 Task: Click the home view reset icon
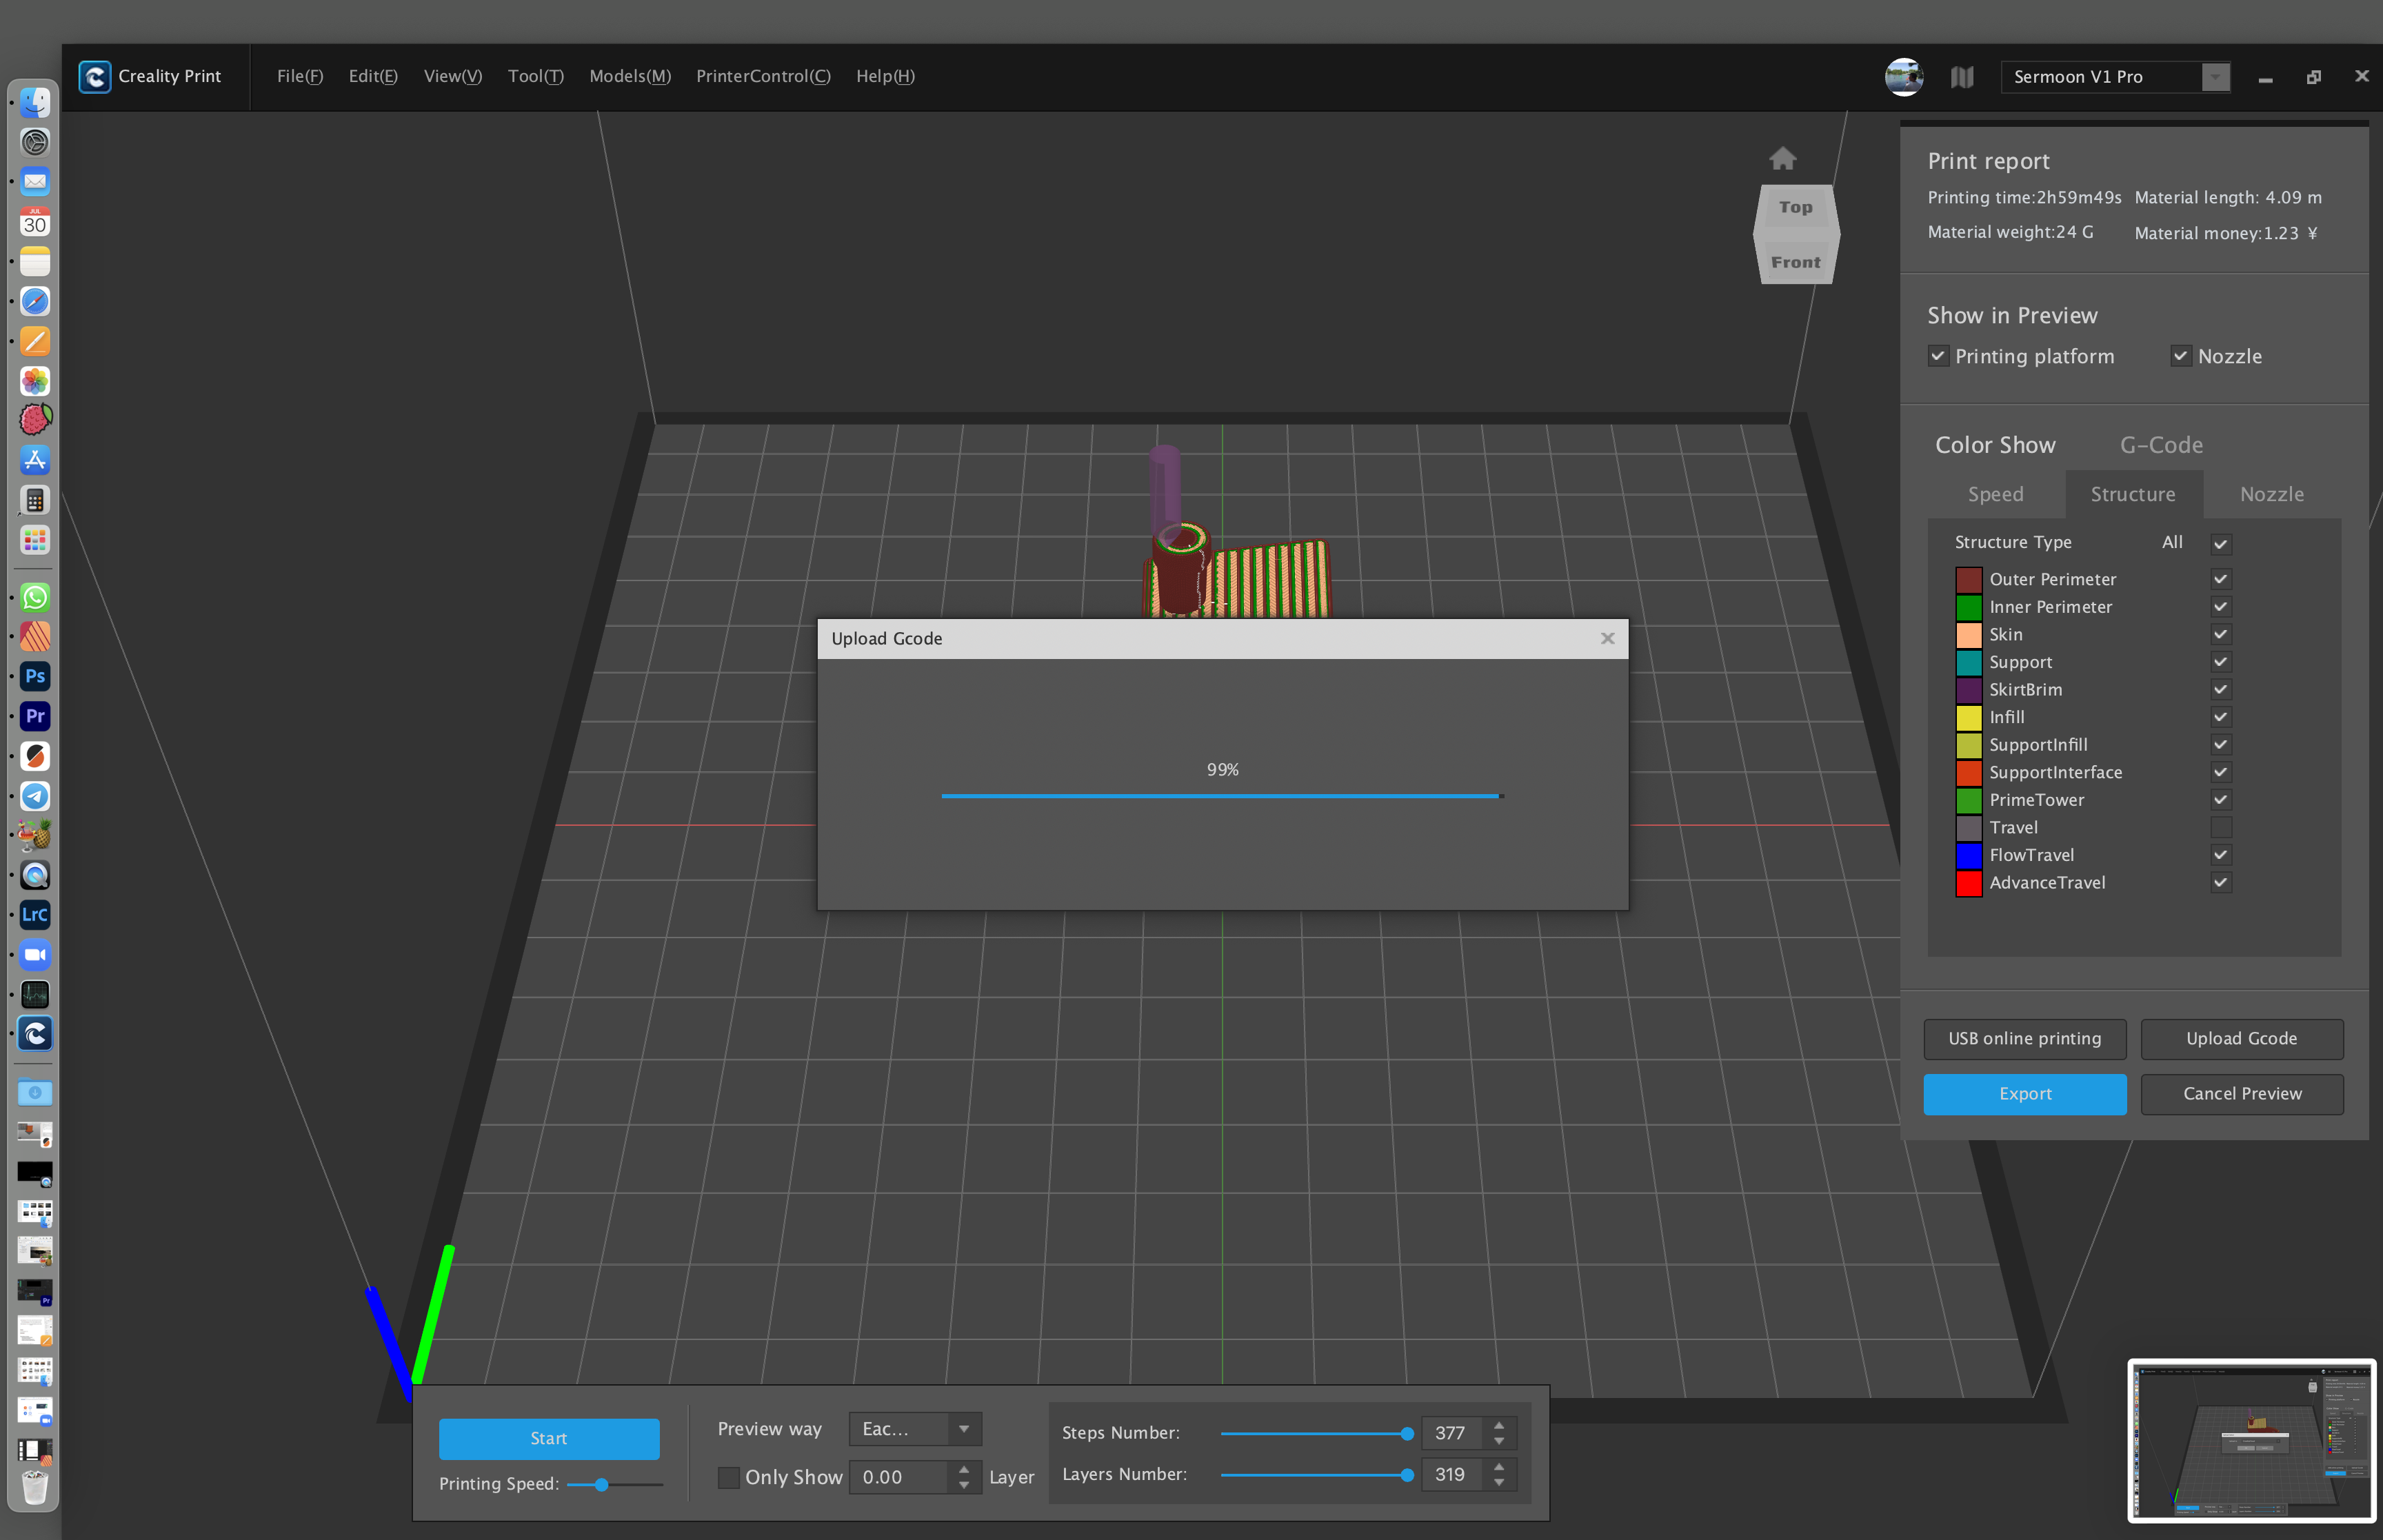(x=1782, y=159)
